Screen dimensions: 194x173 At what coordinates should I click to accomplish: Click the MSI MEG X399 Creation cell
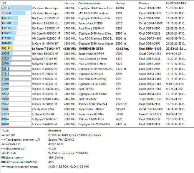pos(93,13)
